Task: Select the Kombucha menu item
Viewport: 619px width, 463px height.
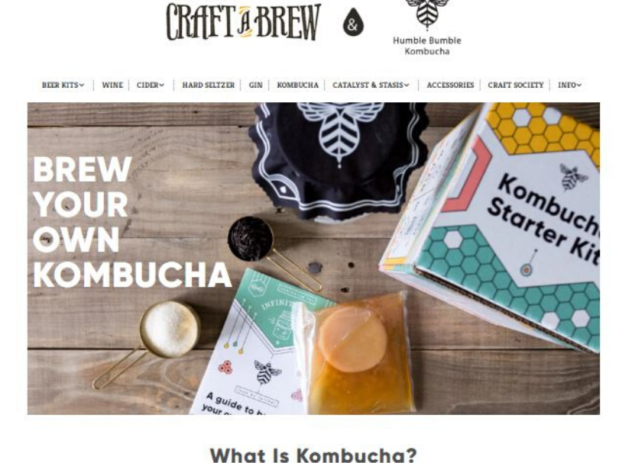Action: click(x=297, y=85)
